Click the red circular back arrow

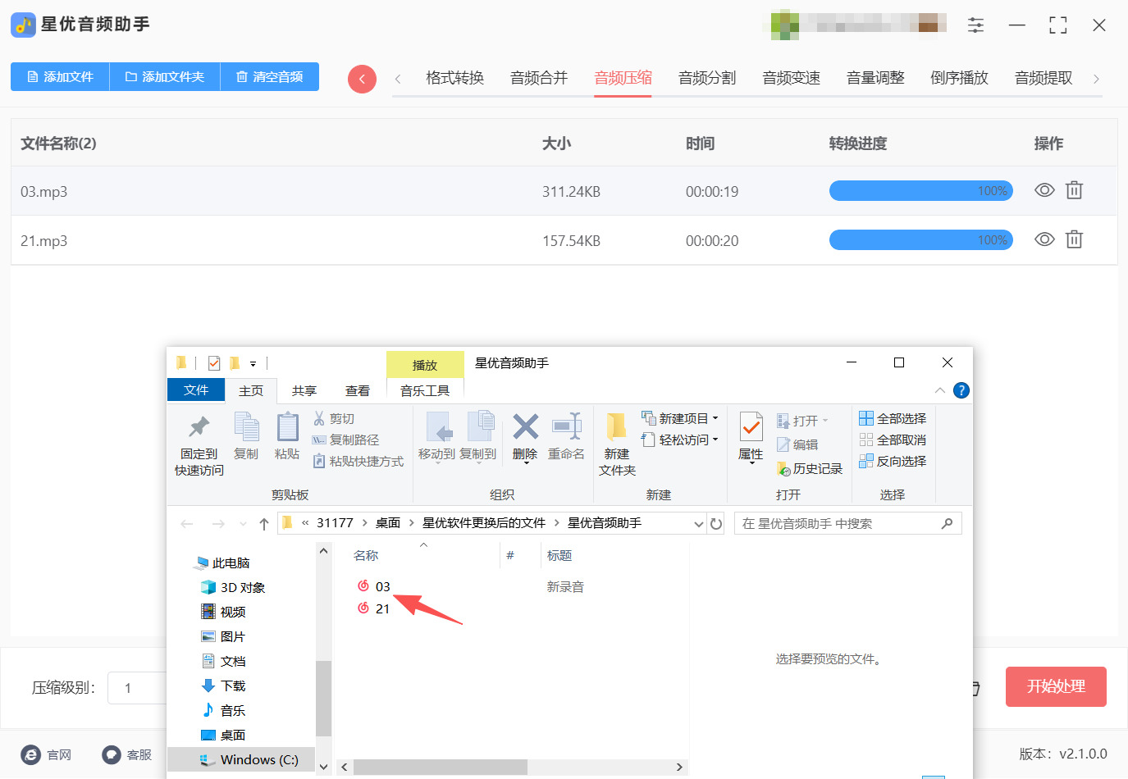pyautogui.click(x=362, y=79)
